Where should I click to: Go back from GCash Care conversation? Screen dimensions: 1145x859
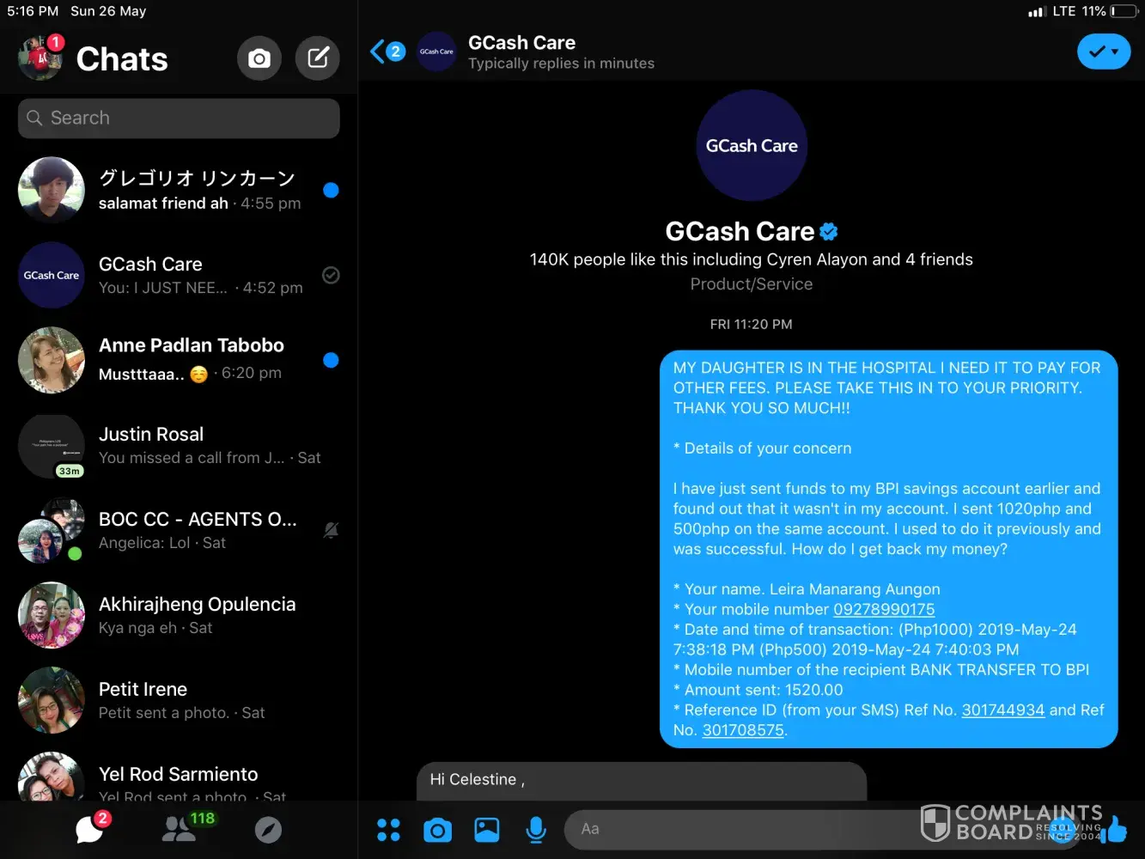click(378, 52)
